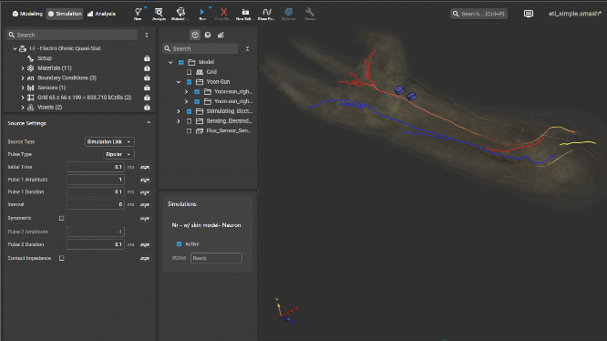Click the folder toolbar icon
This screenshot has width=607, height=341.
click(x=245, y=14)
